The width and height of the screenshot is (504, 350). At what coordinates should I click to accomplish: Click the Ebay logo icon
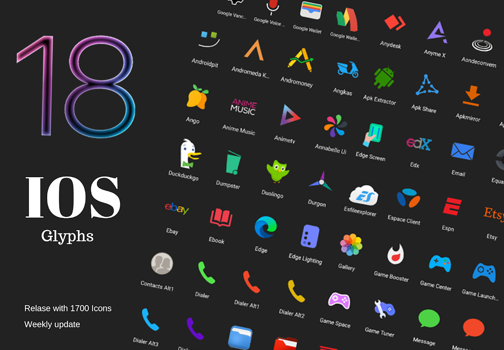point(177,208)
